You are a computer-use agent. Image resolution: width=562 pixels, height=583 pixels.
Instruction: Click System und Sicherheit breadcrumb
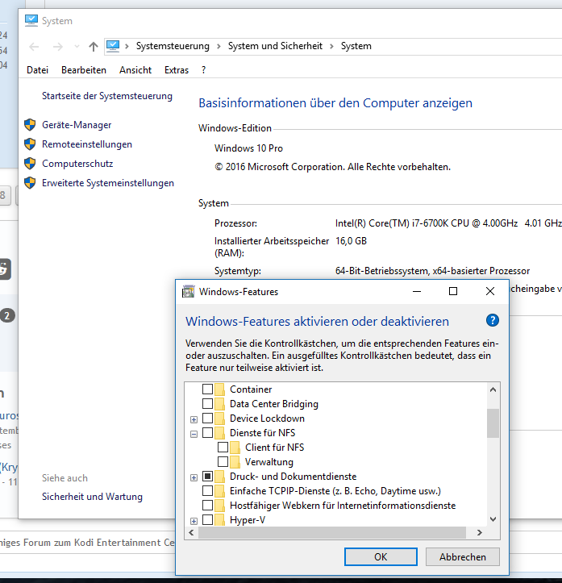click(x=275, y=46)
